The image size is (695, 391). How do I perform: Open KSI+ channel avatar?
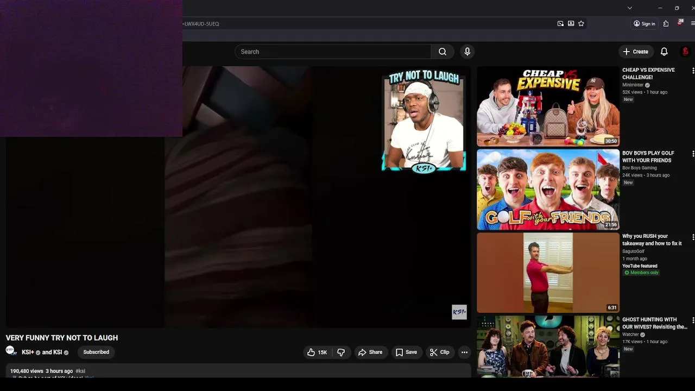coord(11,351)
